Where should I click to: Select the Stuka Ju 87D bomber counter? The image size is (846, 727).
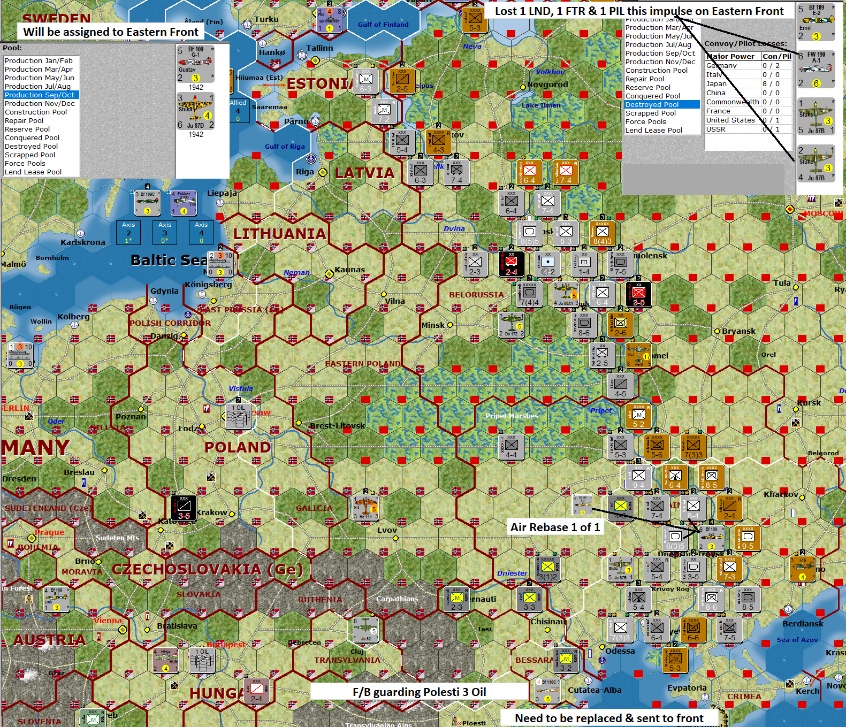click(x=195, y=111)
